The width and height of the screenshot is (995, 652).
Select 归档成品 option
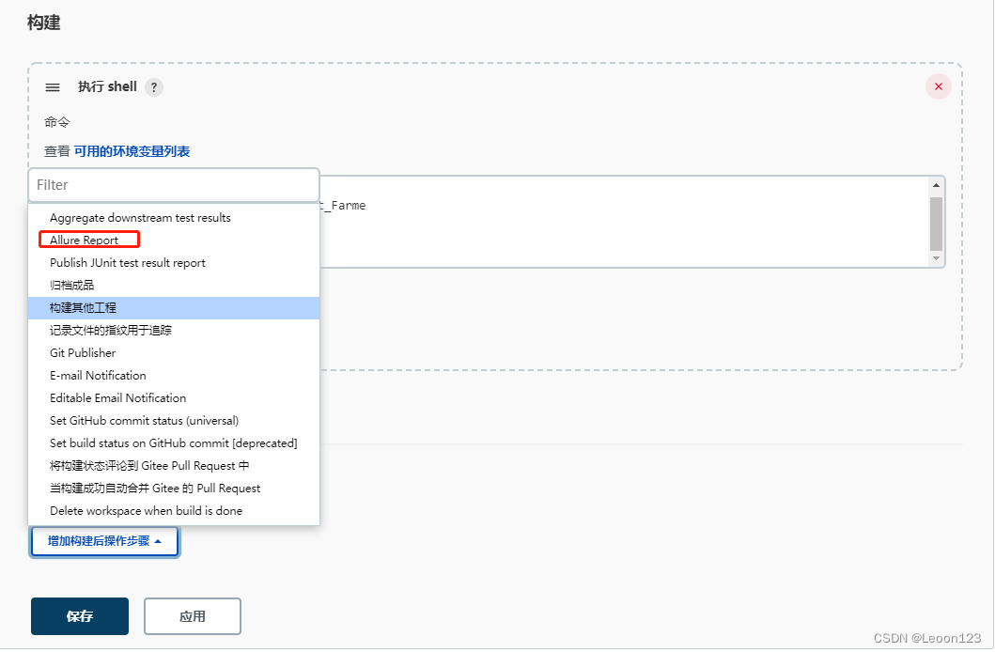(173, 286)
